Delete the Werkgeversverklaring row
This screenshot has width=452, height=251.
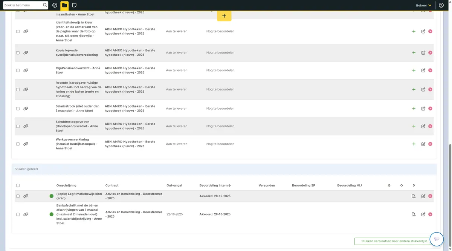click(430, 144)
